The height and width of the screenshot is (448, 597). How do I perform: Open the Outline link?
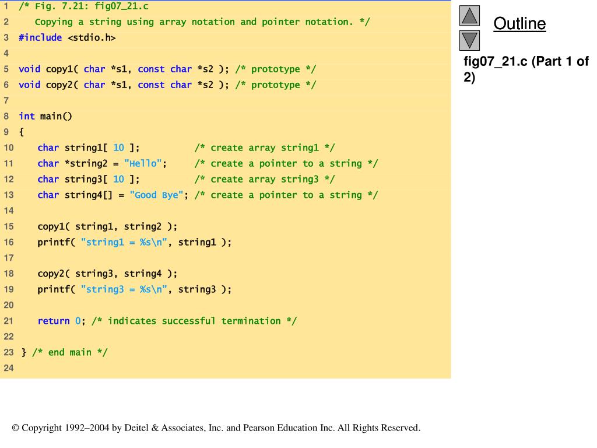click(x=519, y=23)
